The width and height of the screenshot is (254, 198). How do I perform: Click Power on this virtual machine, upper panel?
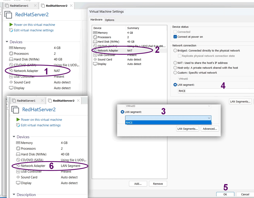[34, 25]
